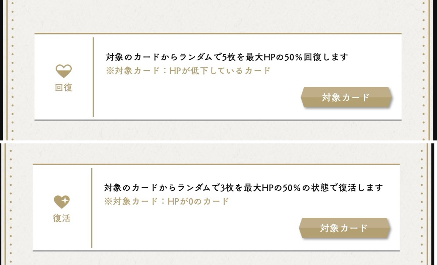Click the gray bottom border of revival panel

coord(216,251)
